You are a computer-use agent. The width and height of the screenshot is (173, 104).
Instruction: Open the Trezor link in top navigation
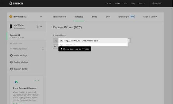[108, 3]
